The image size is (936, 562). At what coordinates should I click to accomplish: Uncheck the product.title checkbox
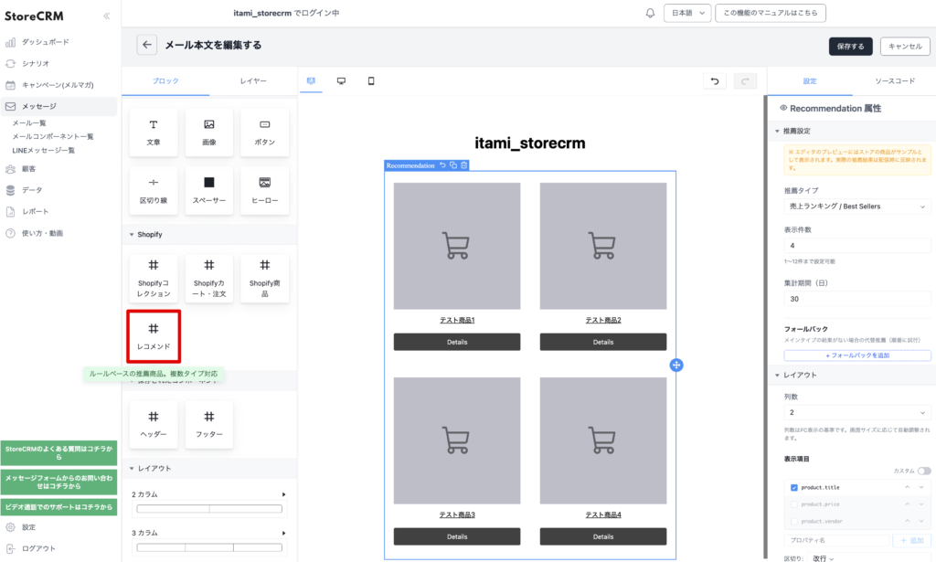(794, 488)
